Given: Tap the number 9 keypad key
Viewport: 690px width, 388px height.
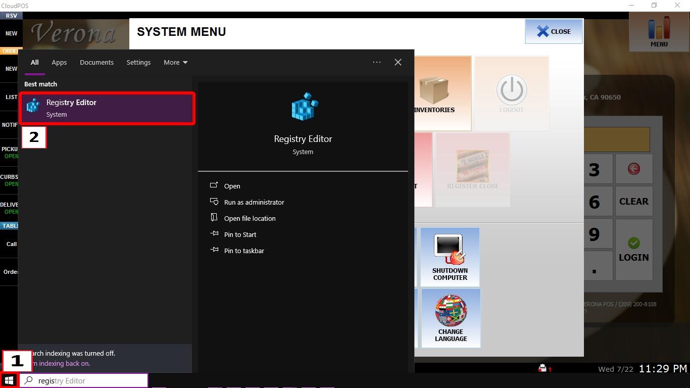Looking at the screenshot, I should point(595,233).
